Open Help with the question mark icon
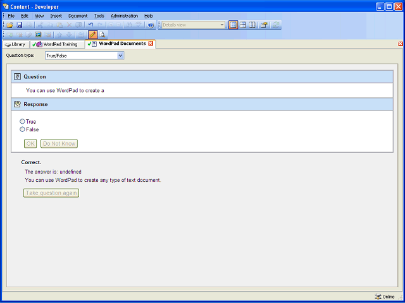The image size is (405, 303). [x=151, y=25]
